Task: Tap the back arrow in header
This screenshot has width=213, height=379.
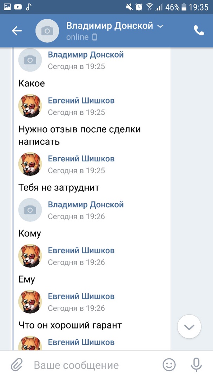Action: pyautogui.click(x=17, y=31)
